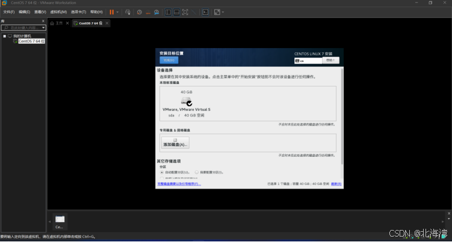
Task: Open the full disk summary and bootloader link
Action: (179, 184)
